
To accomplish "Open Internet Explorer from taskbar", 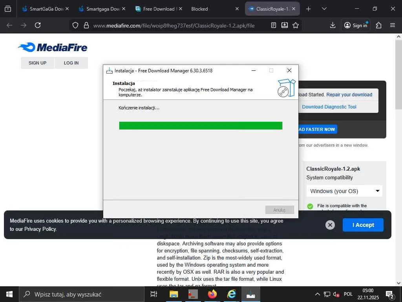I will pos(232,294).
